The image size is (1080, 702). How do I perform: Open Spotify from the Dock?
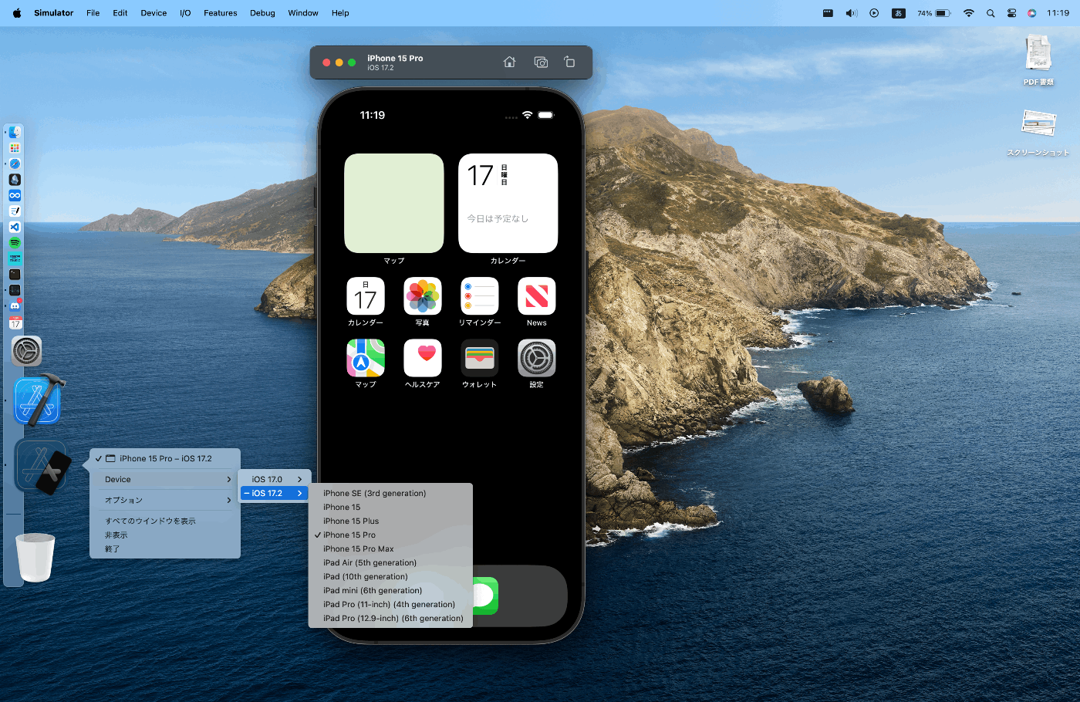(15, 243)
